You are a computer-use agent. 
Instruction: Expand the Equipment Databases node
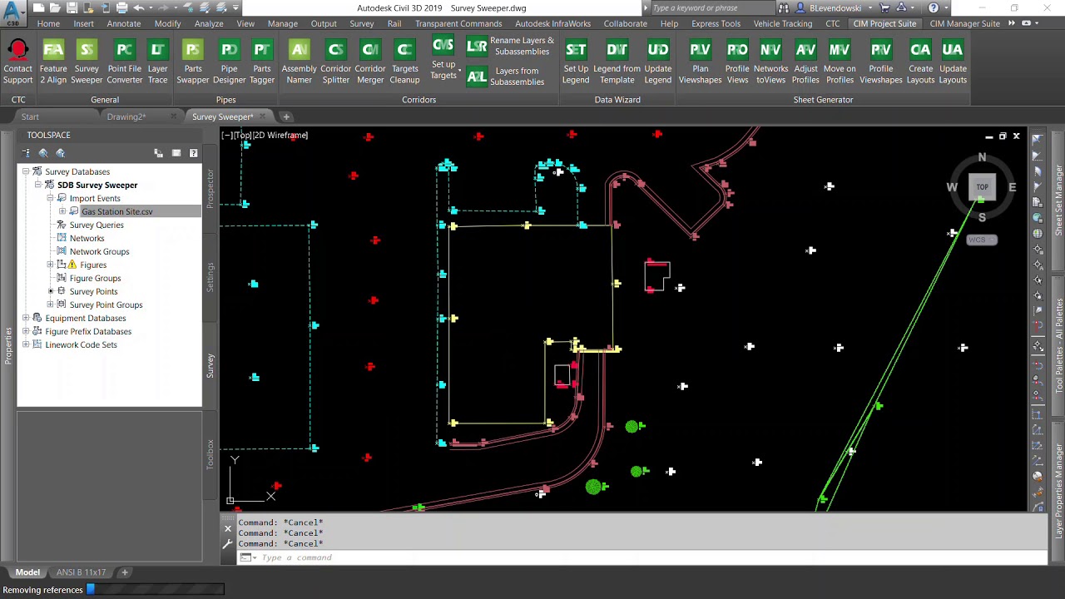pos(26,318)
